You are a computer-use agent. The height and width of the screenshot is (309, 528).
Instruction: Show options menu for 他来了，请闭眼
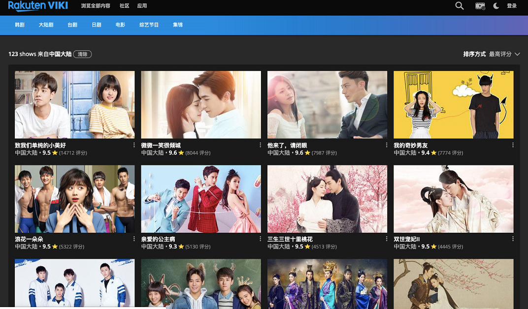pos(387,145)
